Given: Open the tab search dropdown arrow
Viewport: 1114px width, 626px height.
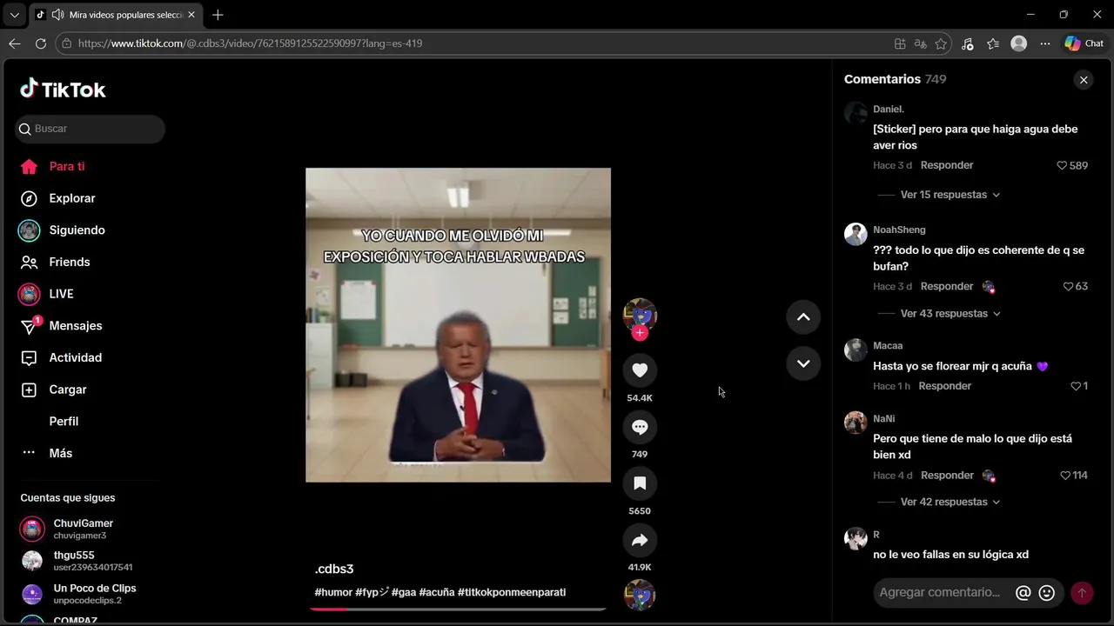Looking at the screenshot, I should [14, 15].
